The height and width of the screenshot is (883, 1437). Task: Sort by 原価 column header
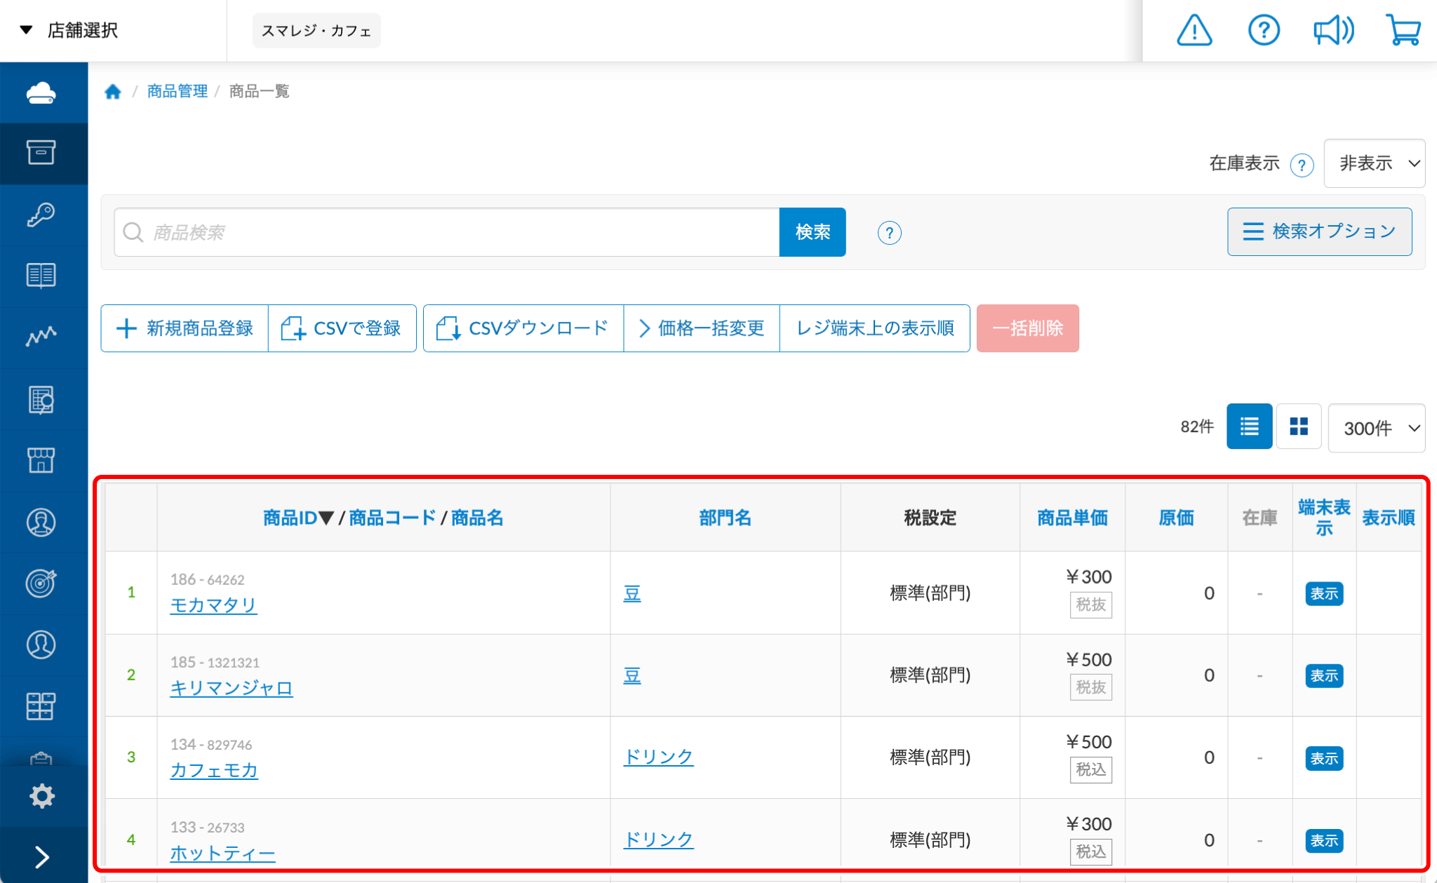click(x=1176, y=518)
